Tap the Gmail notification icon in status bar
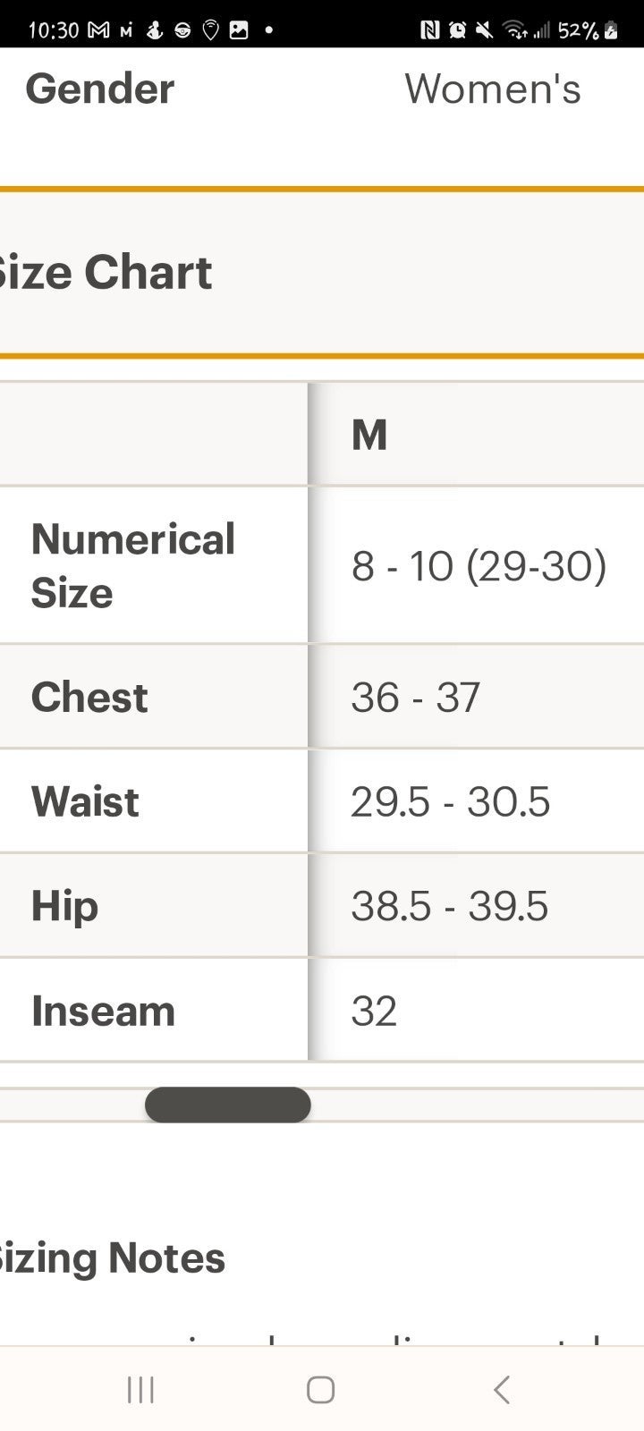 coord(98,30)
